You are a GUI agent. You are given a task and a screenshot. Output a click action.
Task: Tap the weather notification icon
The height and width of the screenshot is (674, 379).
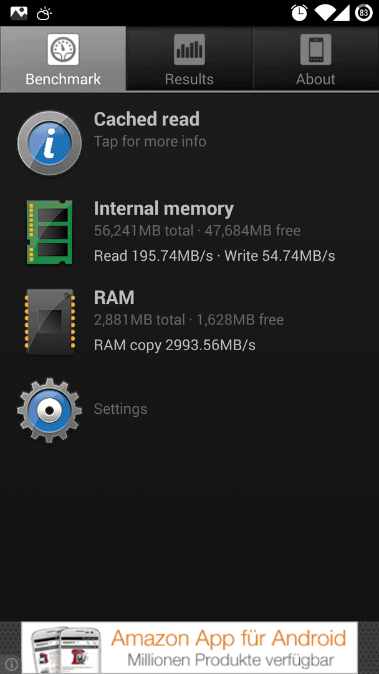click(x=44, y=14)
